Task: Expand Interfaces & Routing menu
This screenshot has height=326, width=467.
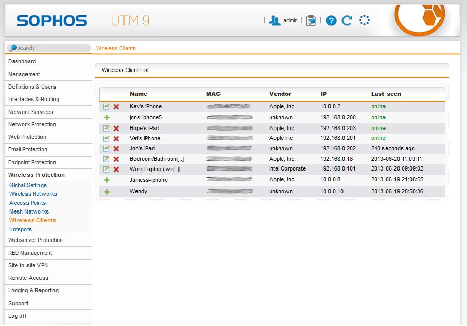Action: [x=48, y=100]
